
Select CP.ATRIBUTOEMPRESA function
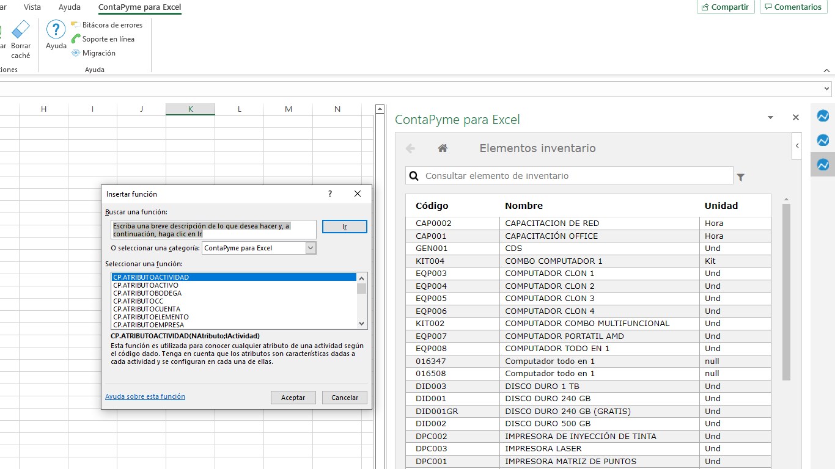tap(233, 325)
